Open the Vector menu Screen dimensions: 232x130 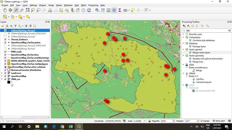tap(51, 5)
